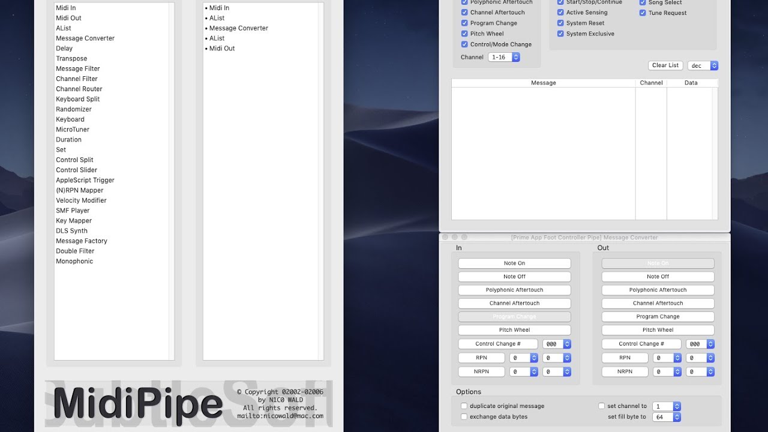Open first RPN value dropdown in In section
768x432 pixels.
[524, 358]
